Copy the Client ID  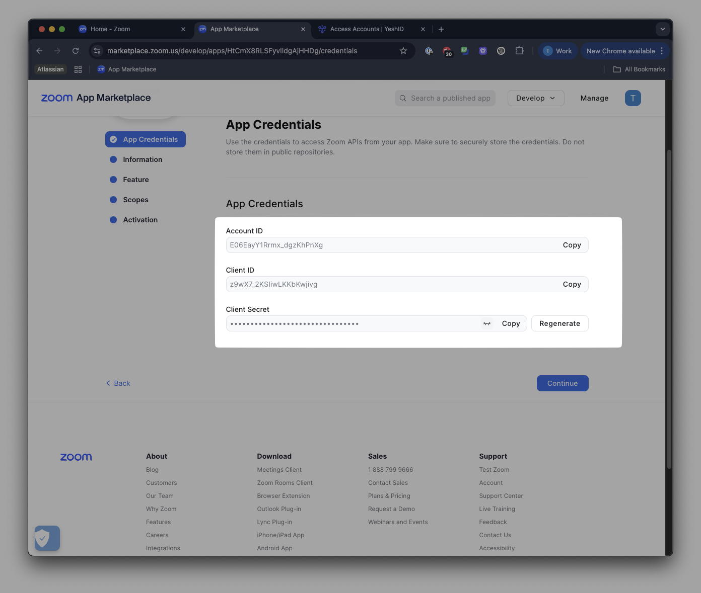coord(572,284)
